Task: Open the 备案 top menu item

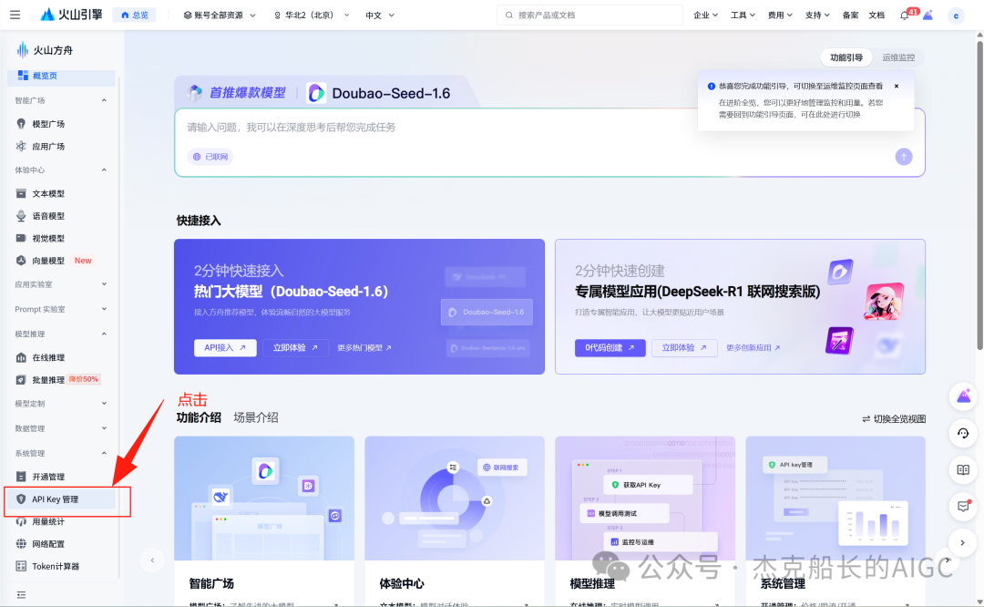Action: point(850,15)
